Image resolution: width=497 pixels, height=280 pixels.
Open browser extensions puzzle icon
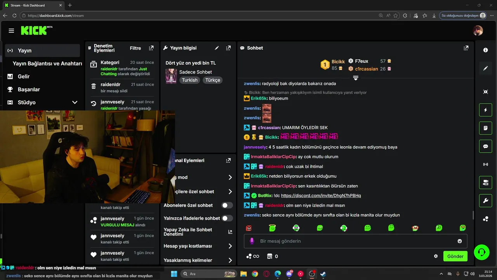tap(405, 16)
